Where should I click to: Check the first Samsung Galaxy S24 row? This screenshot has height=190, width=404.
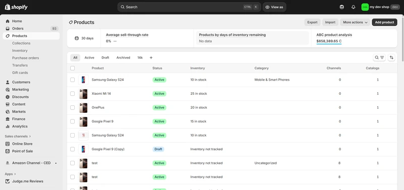coord(72,80)
